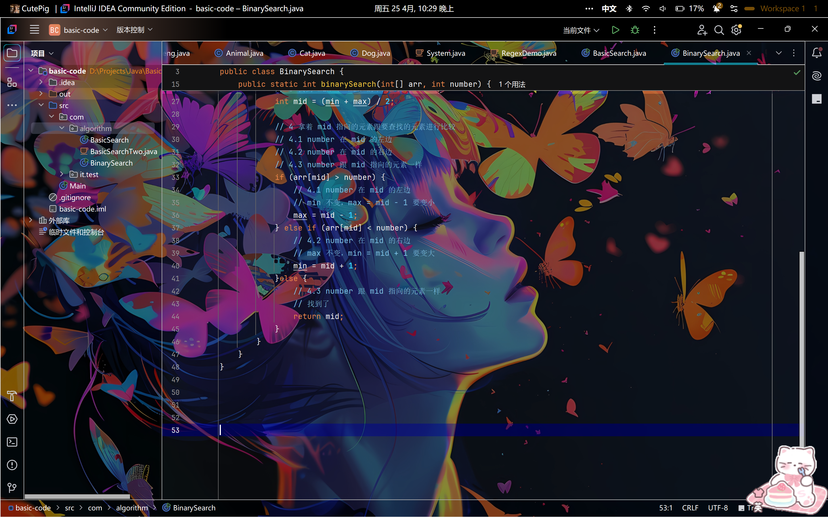
Task: Show more tool windows ellipsis
Action: click(12, 105)
